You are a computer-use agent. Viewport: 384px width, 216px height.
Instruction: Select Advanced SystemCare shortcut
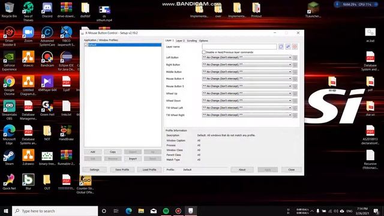click(47, 36)
